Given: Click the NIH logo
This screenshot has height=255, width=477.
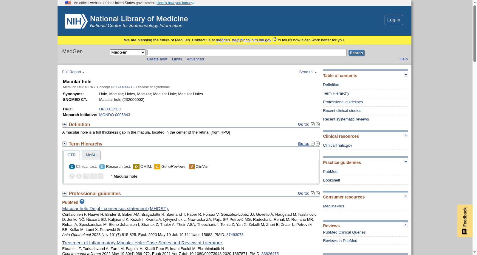Looking at the screenshot, I should [x=76, y=21].
